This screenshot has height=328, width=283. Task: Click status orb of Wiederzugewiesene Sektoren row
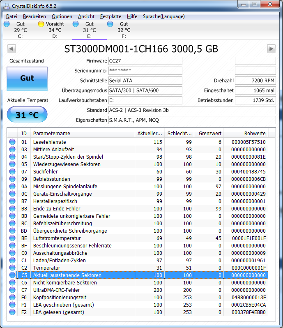(12, 164)
